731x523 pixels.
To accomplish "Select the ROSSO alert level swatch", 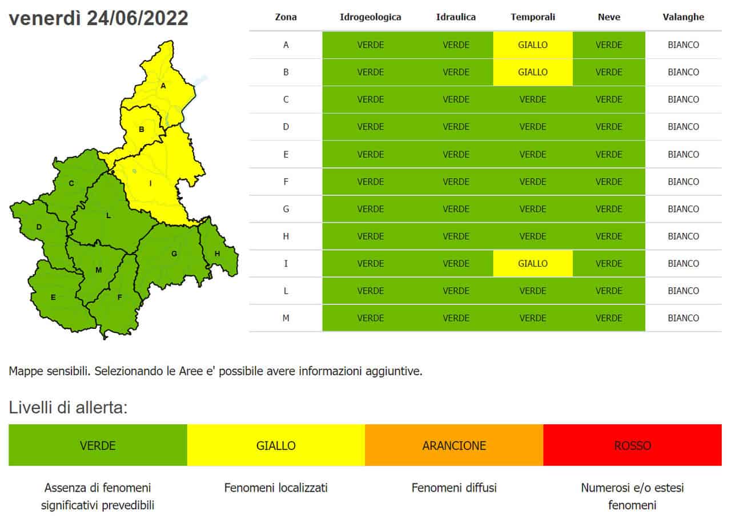I will pyautogui.click(x=632, y=445).
